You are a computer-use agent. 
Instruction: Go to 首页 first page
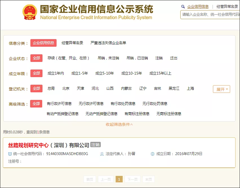point(90,179)
